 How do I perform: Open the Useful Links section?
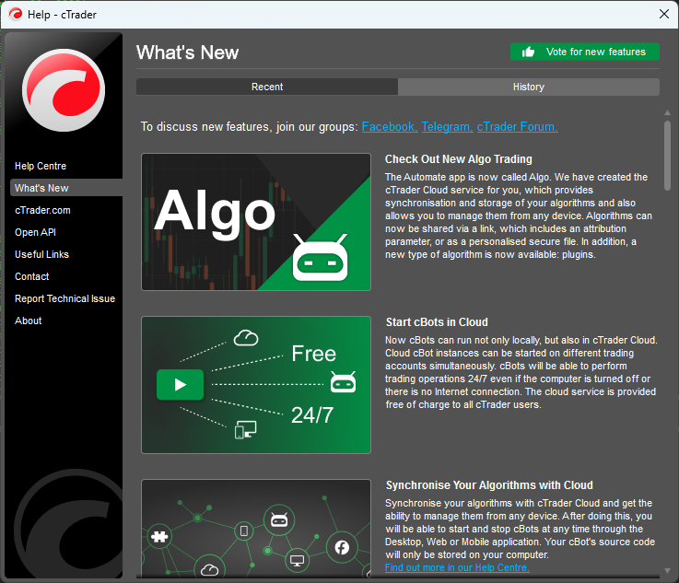click(42, 254)
